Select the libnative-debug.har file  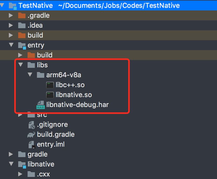(x=77, y=105)
